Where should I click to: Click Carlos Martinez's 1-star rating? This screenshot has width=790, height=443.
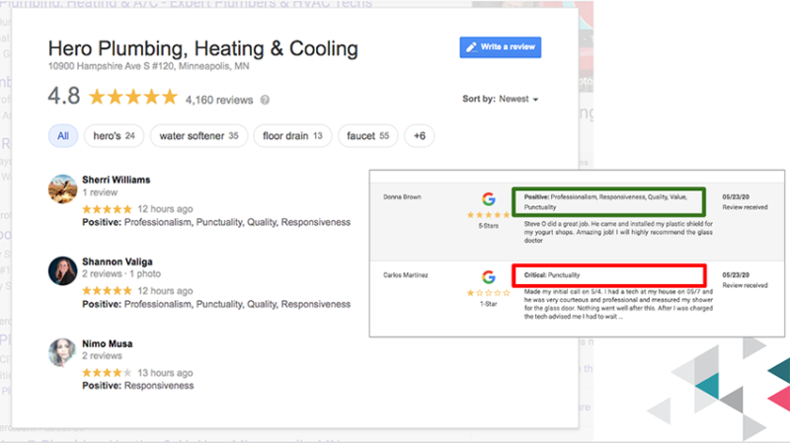coord(488,293)
